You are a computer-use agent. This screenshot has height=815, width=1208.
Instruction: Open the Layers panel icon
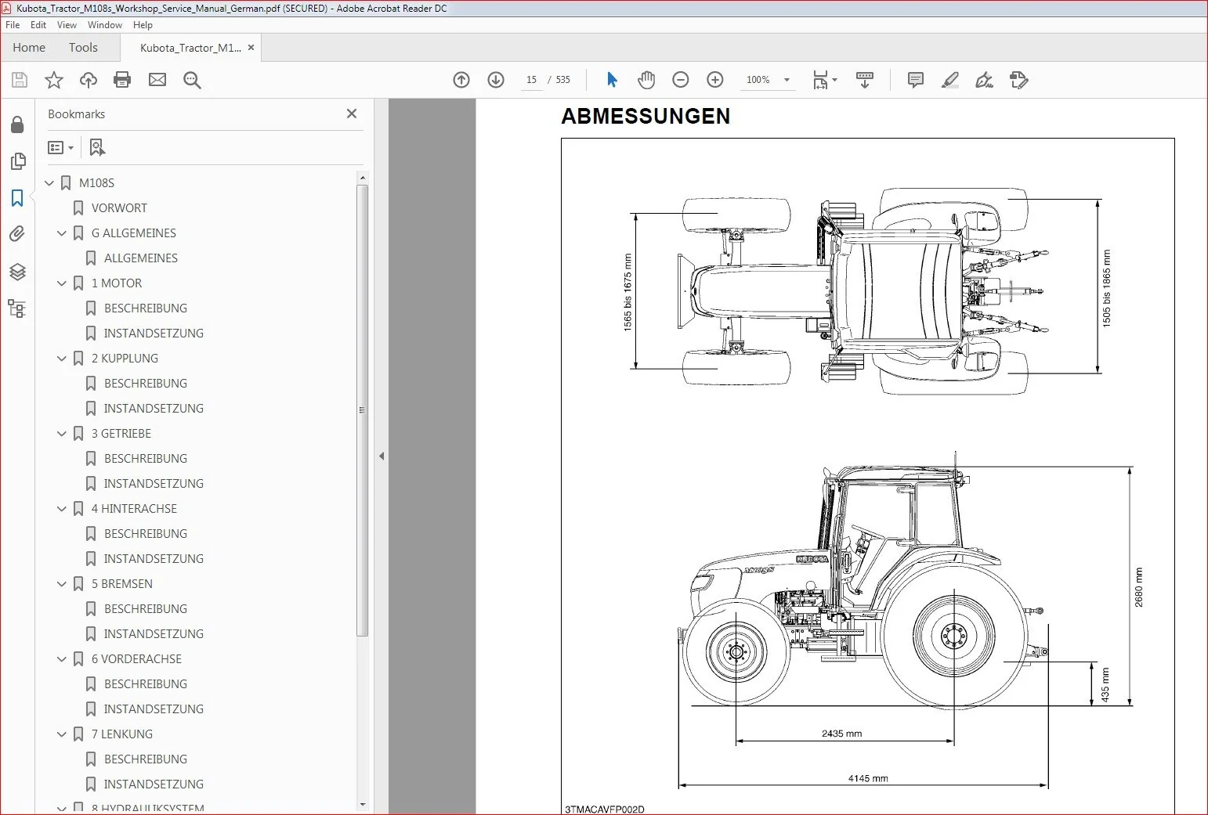[x=17, y=272]
